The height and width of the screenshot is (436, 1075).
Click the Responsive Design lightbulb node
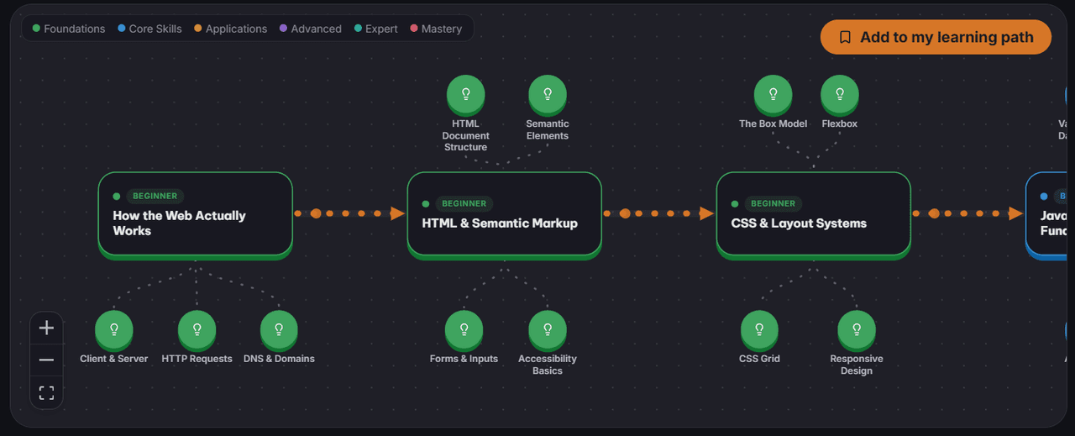click(x=857, y=329)
